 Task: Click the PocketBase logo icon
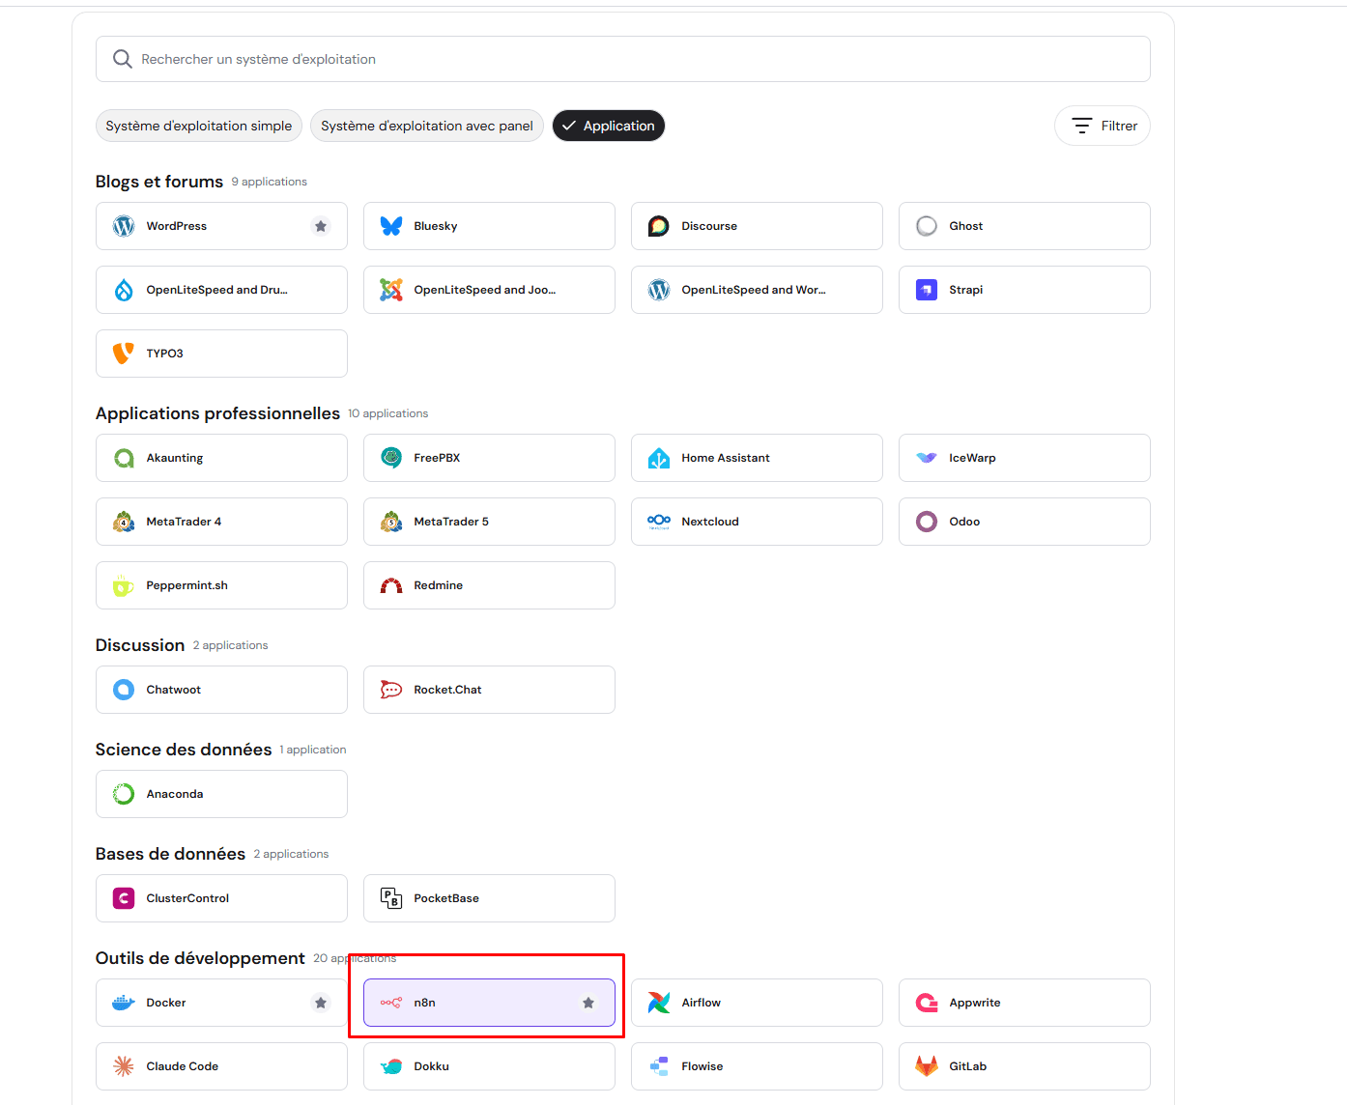pyautogui.click(x=391, y=898)
